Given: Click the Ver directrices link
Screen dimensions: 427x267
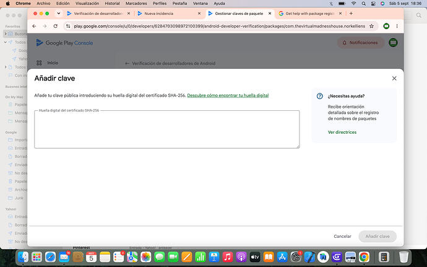Looking at the screenshot, I should click(342, 133).
